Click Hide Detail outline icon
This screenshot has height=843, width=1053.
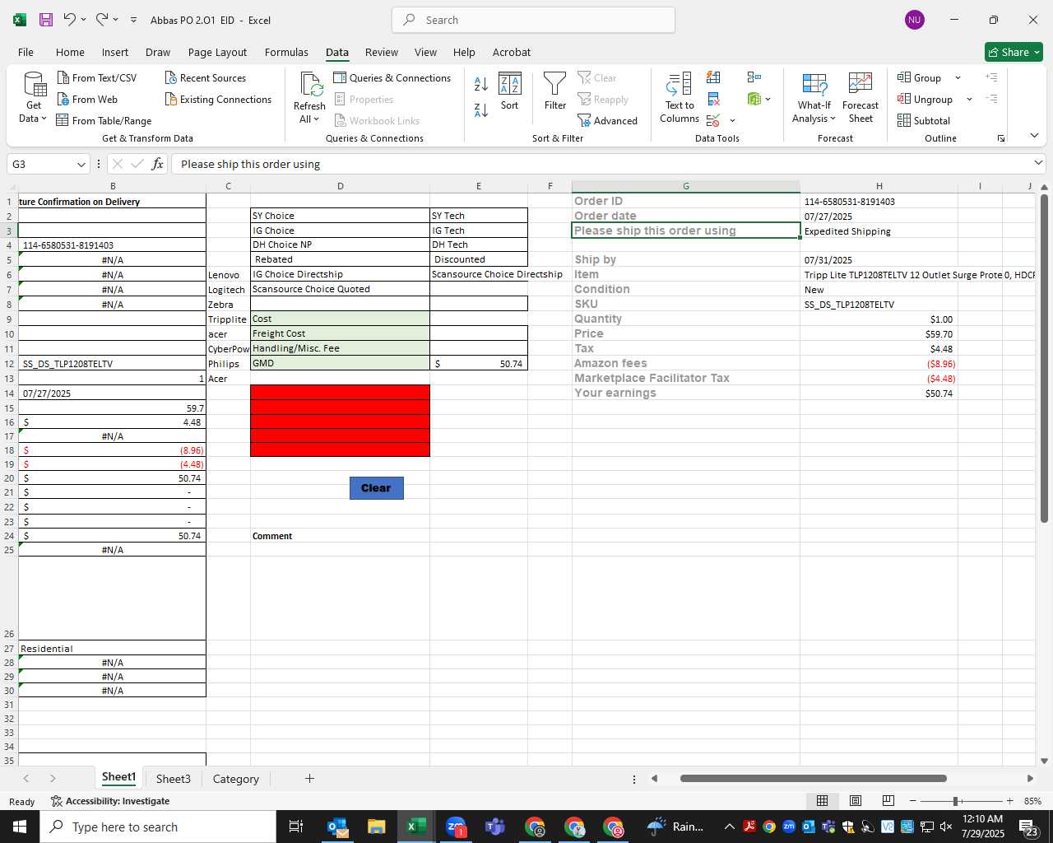coord(991,99)
